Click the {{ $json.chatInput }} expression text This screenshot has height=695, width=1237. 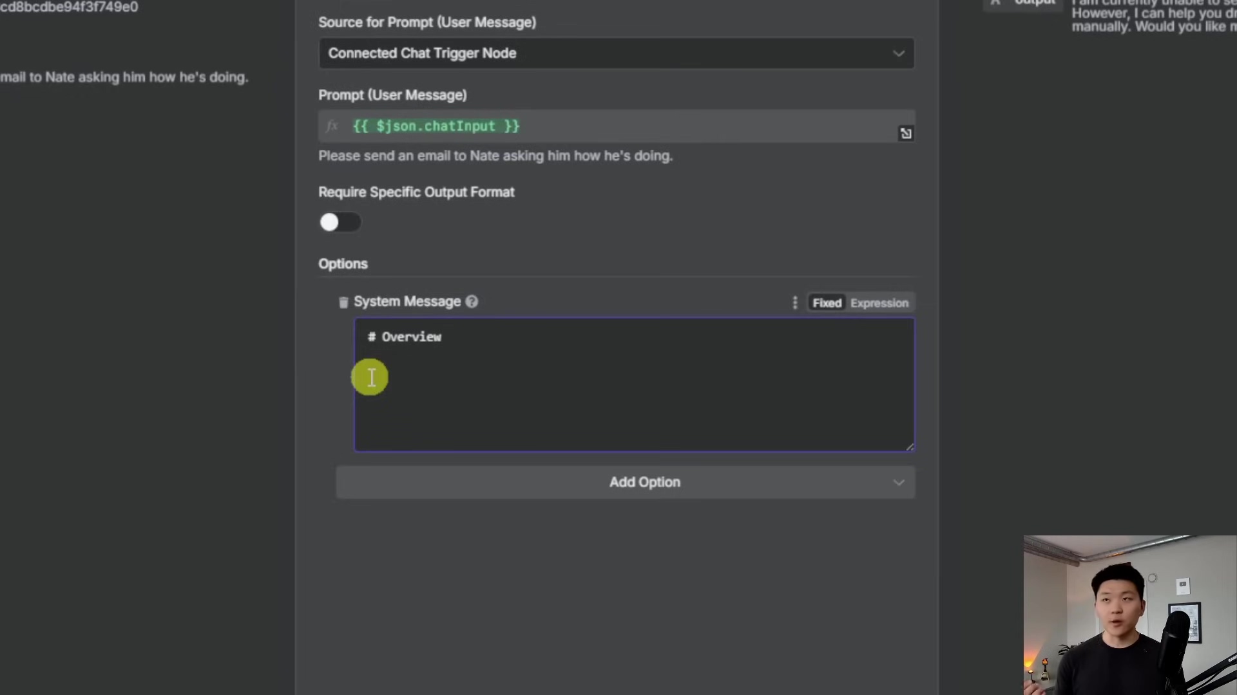click(436, 126)
